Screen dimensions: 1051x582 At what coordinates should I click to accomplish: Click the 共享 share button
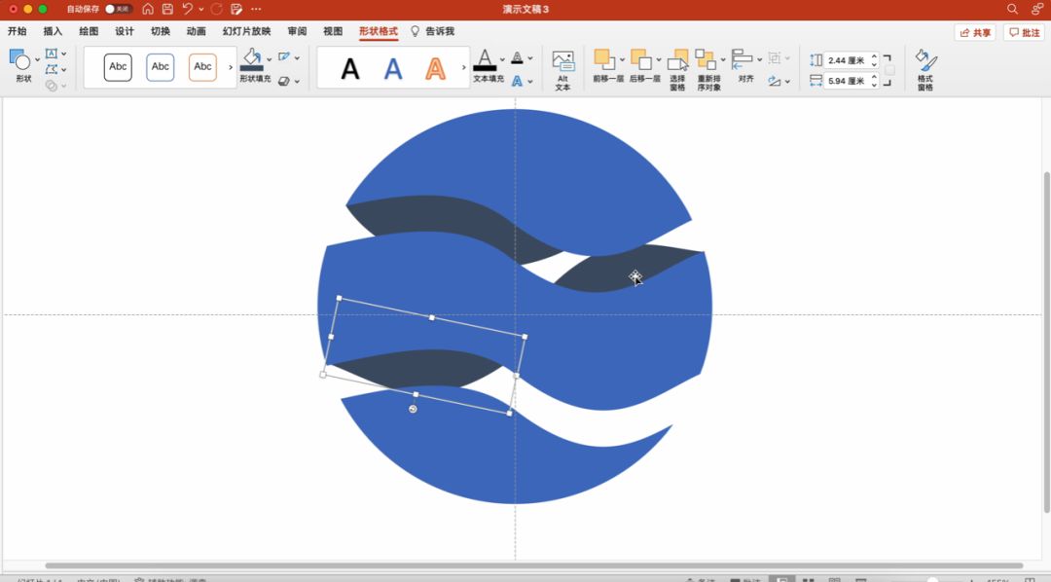[x=975, y=32]
